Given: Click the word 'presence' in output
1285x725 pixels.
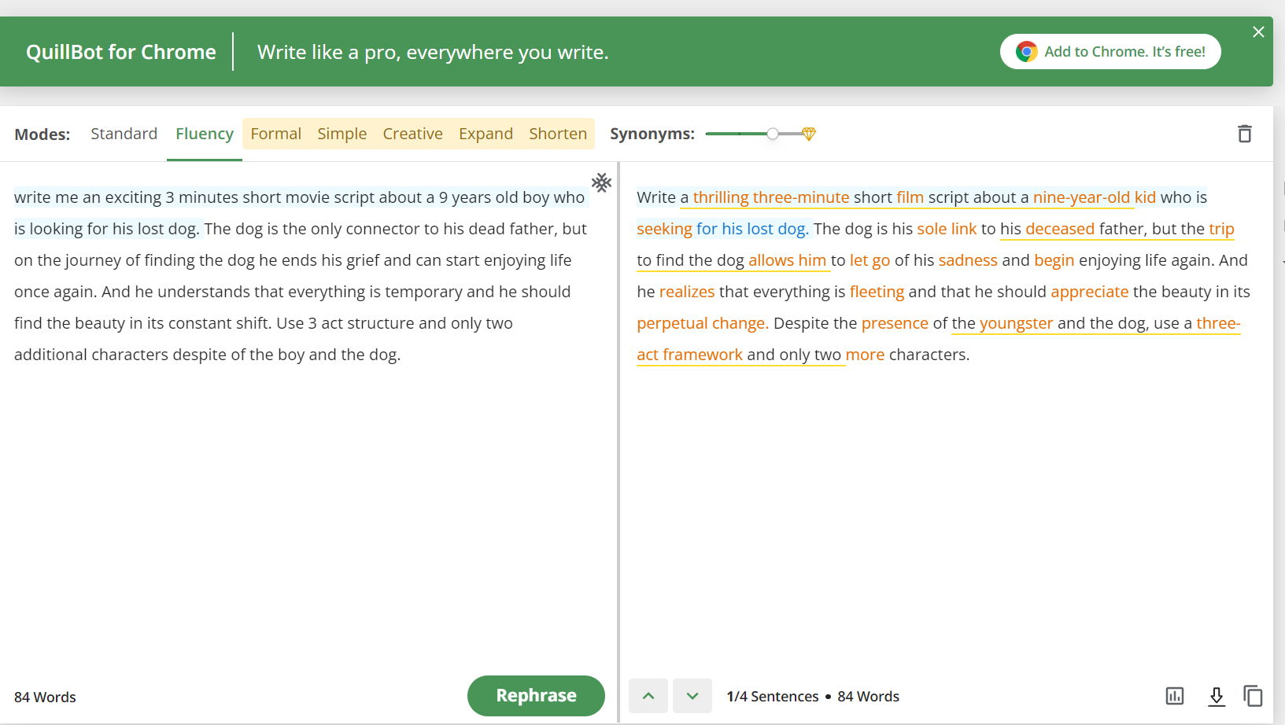Looking at the screenshot, I should tap(895, 323).
